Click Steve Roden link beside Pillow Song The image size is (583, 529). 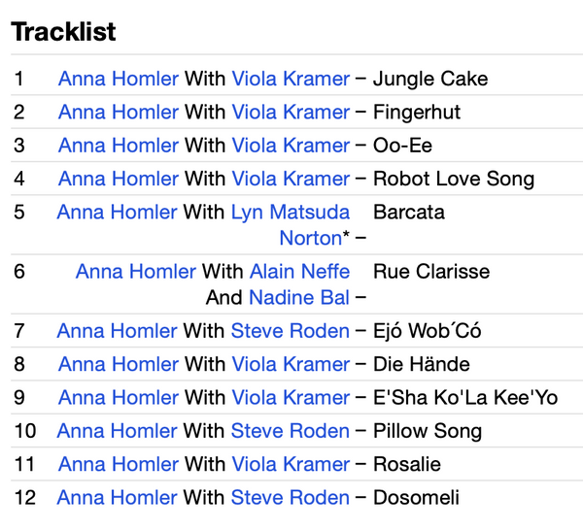pos(290,431)
